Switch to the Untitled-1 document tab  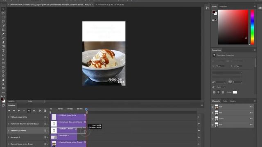pyautogui.click(x=111, y=4)
